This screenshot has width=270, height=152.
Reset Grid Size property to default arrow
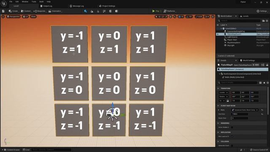click(x=262, y=114)
